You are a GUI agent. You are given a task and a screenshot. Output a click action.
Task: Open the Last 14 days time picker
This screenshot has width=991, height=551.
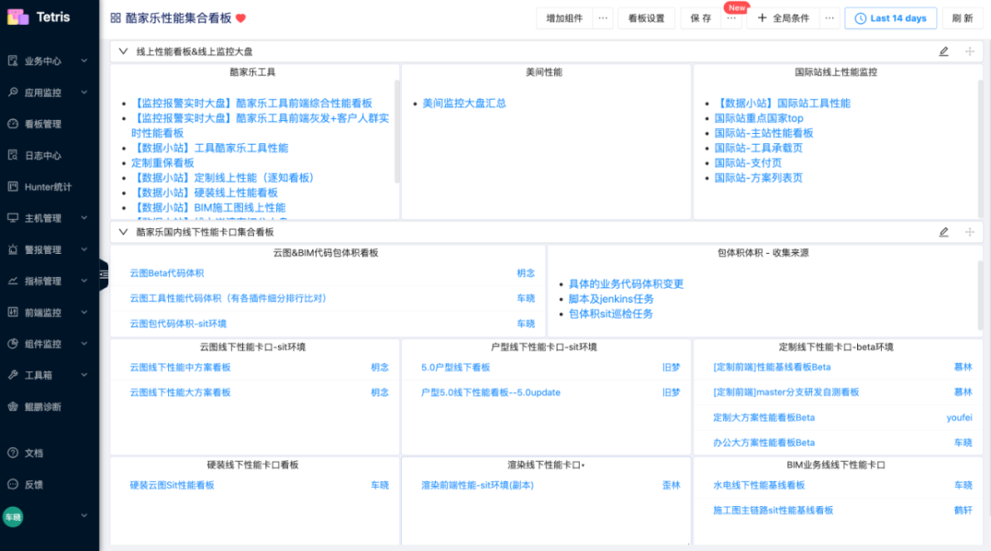(891, 18)
